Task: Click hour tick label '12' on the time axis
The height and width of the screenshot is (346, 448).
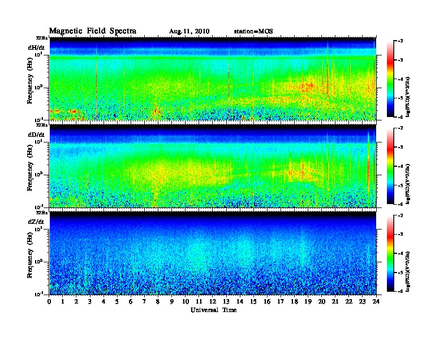Action: [x=213, y=301]
